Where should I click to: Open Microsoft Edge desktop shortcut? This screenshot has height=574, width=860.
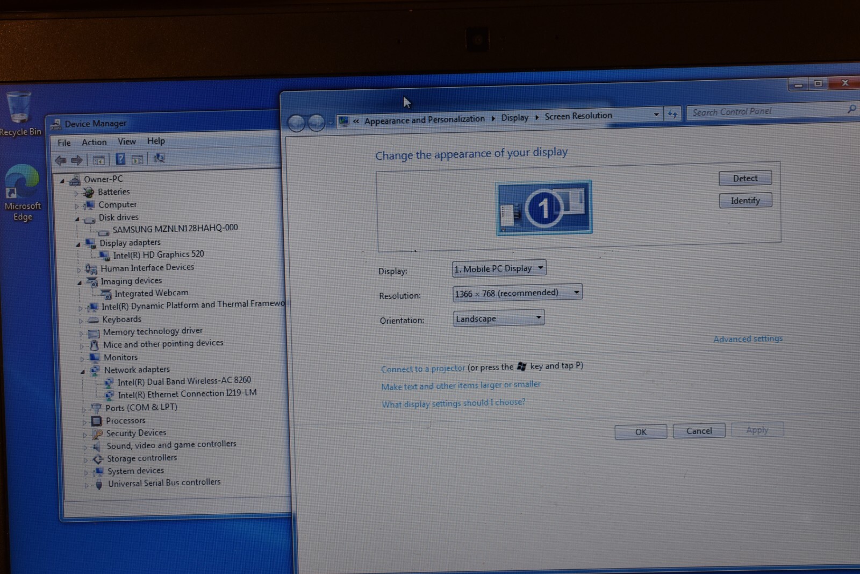pyautogui.click(x=22, y=193)
